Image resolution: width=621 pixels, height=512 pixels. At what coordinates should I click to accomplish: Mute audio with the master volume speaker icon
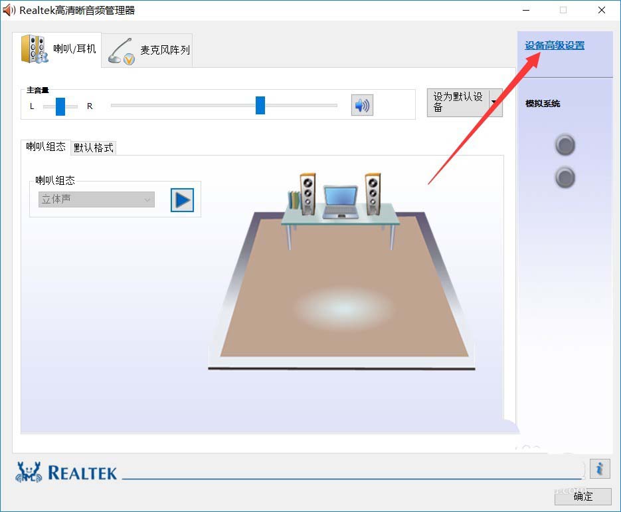pos(361,104)
